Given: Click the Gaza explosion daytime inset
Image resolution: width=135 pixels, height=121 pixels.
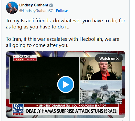Looking at the screenshot, I should (101, 92).
